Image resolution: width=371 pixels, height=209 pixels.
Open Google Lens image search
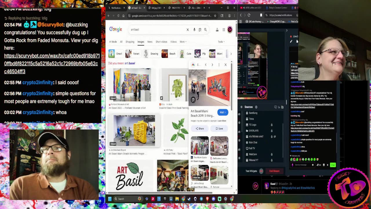pyautogui.click(x=200, y=30)
